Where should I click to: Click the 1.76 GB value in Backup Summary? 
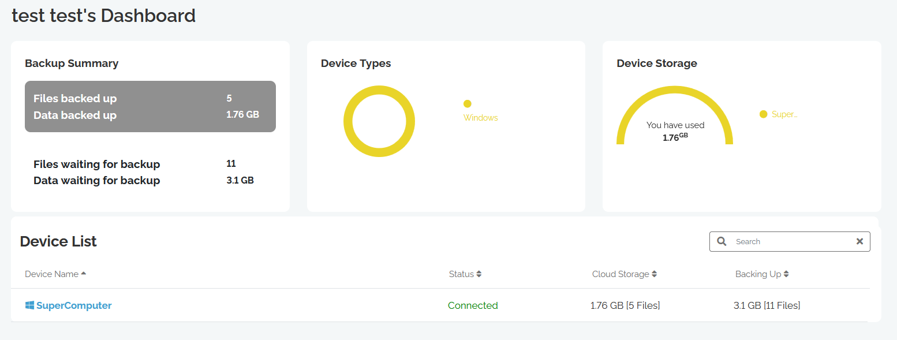click(x=243, y=114)
